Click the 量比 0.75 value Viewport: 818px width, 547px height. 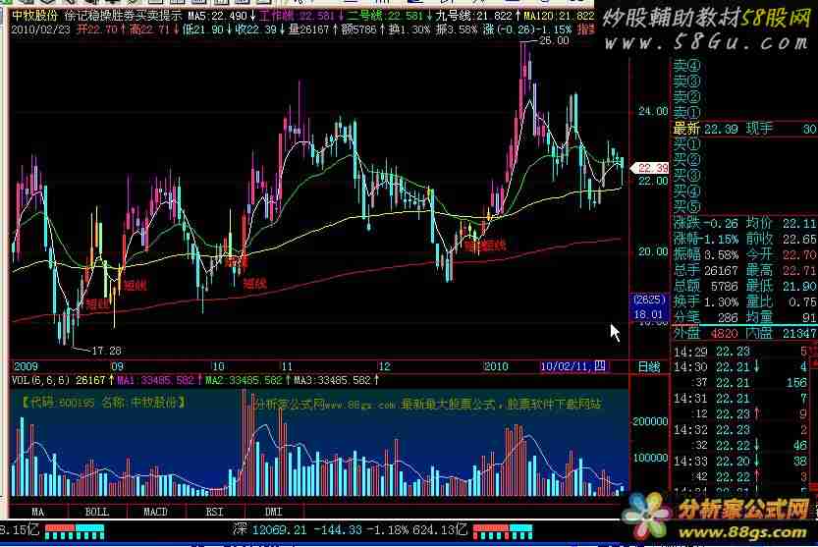781,301
